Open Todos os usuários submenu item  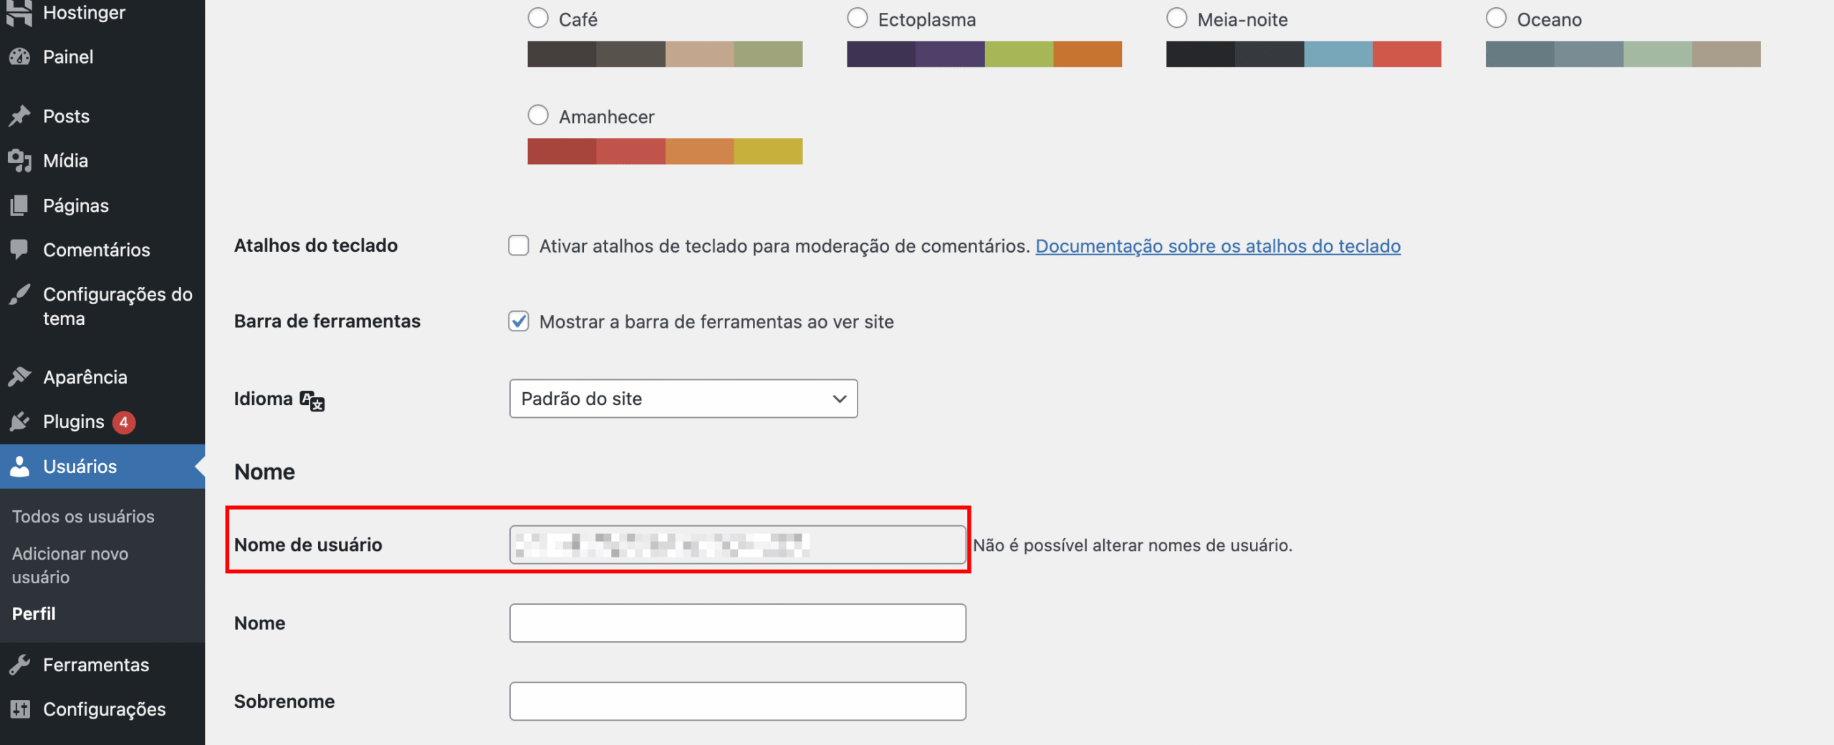click(83, 516)
